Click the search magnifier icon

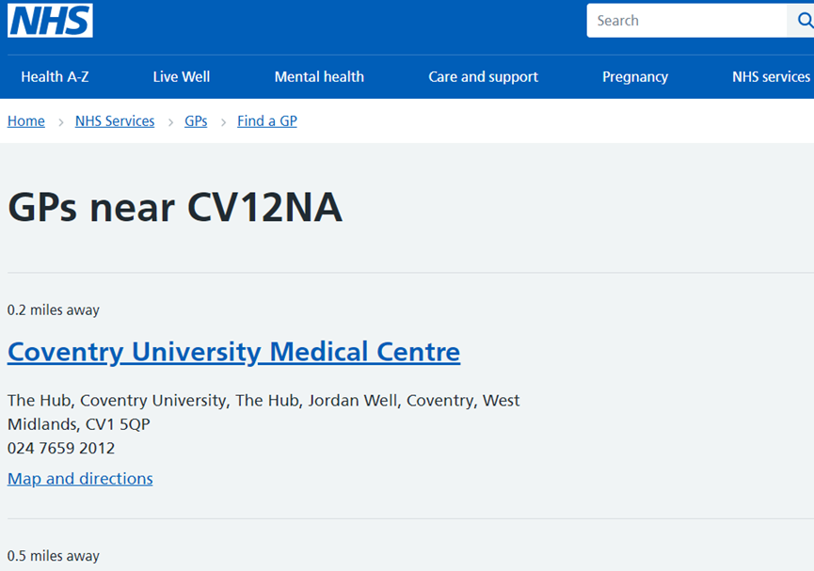point(804,21)
